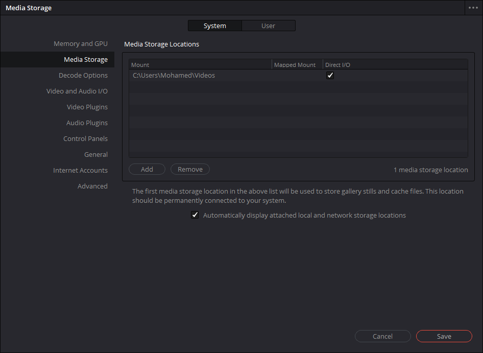Click the Direct I/O column header

(x=395, y=65)
